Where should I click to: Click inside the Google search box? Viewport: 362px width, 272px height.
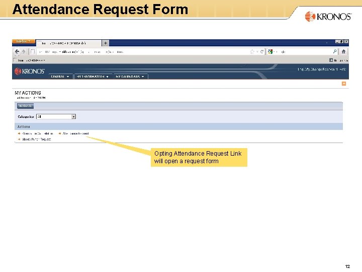pos(303,52)
